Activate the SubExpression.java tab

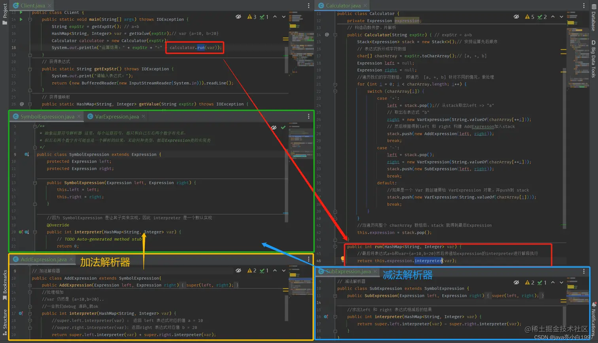(x=348, y=271)
